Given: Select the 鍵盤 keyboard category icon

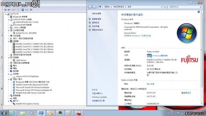Looking at the screenshot, I should [11, 98].
